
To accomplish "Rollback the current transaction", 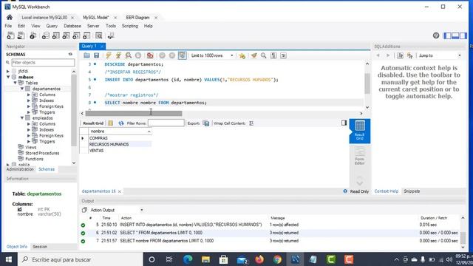I will pos(172,55).
